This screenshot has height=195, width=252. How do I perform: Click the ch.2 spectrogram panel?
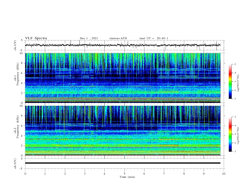pos(122,131)
